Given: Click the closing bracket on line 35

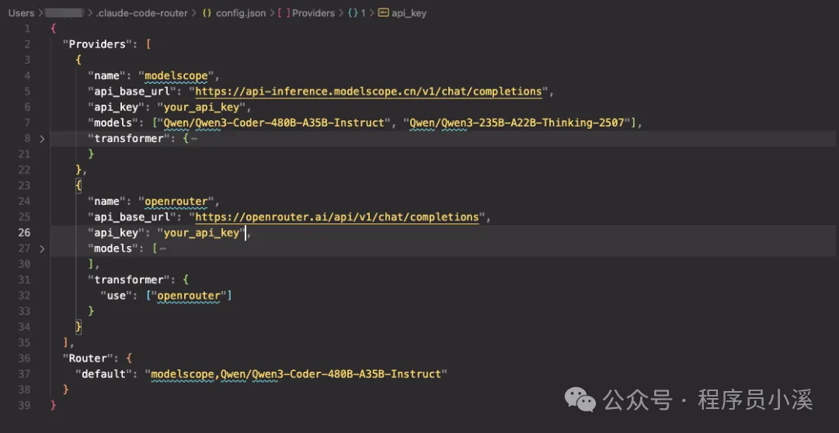Looking at the screenshot, I should point(66,343).
